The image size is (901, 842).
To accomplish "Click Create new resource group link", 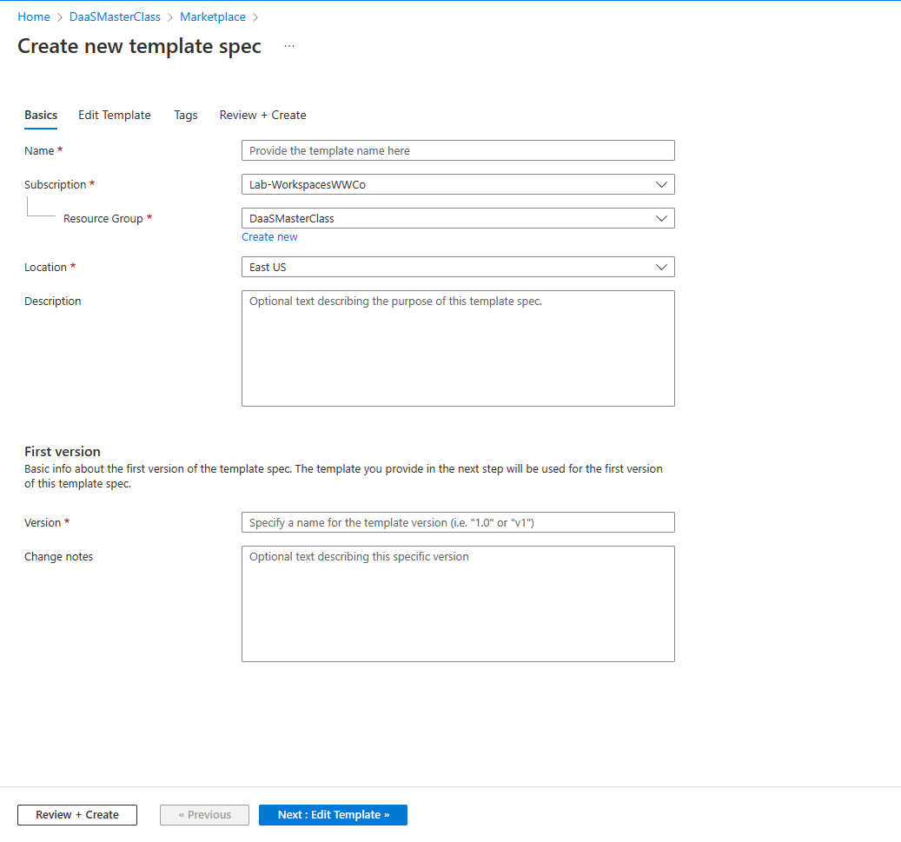I will pos(269,237).
